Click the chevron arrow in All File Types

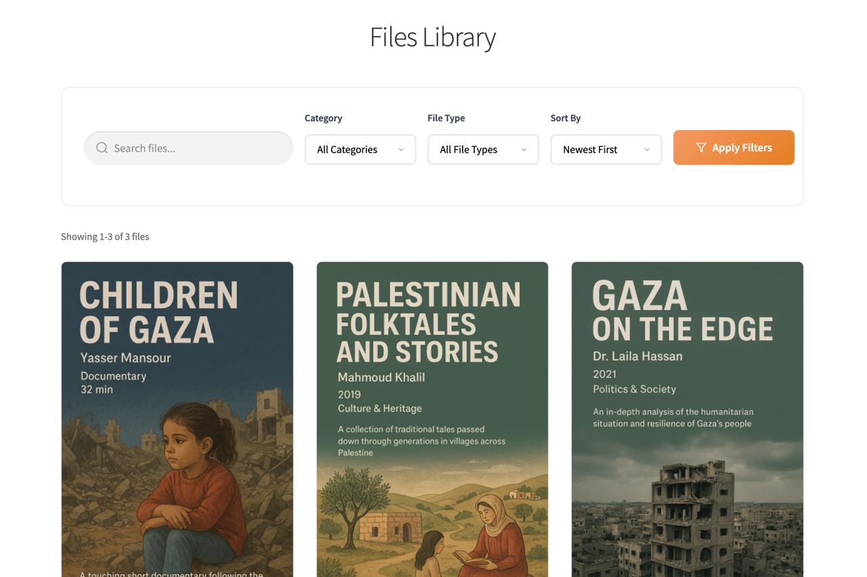pos(524,150)
